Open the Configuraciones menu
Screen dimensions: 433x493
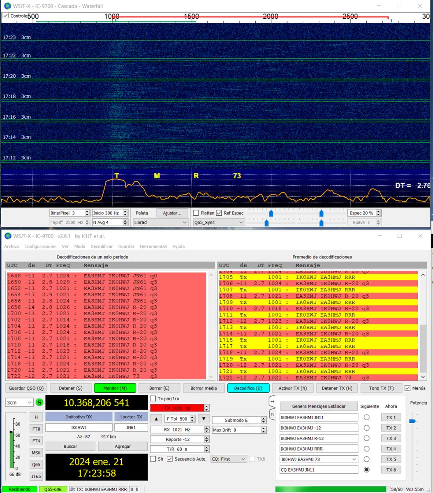coord(40,246)
